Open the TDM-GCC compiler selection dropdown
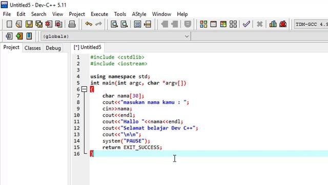 [x=311, y=24]
